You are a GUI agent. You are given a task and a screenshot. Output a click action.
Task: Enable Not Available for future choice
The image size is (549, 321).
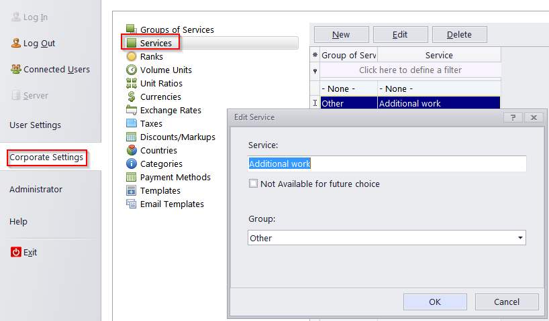(253, 184)
